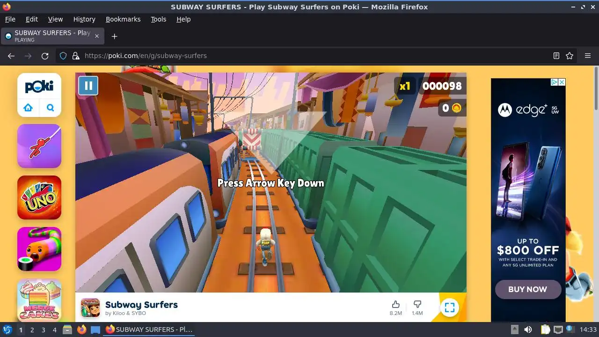The height and width of the screenshot is (337, 599).
Task: Open the Edit menu
Action: (32, 19)
